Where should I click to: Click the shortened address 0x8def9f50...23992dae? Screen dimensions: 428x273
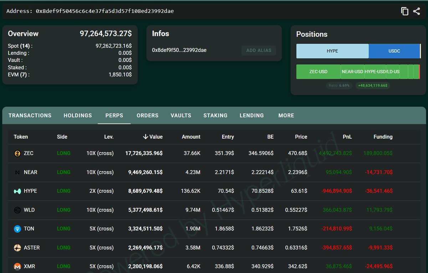coord(179,50)
